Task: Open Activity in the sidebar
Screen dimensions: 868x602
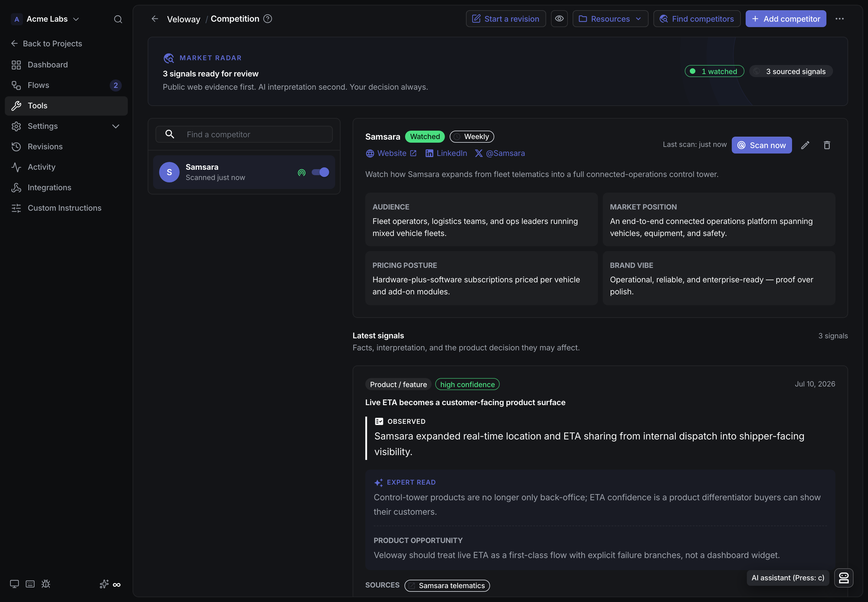Action: (x=66, y=167)
